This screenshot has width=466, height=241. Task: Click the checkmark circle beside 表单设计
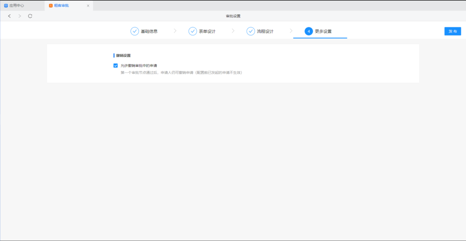pos(193,31)
